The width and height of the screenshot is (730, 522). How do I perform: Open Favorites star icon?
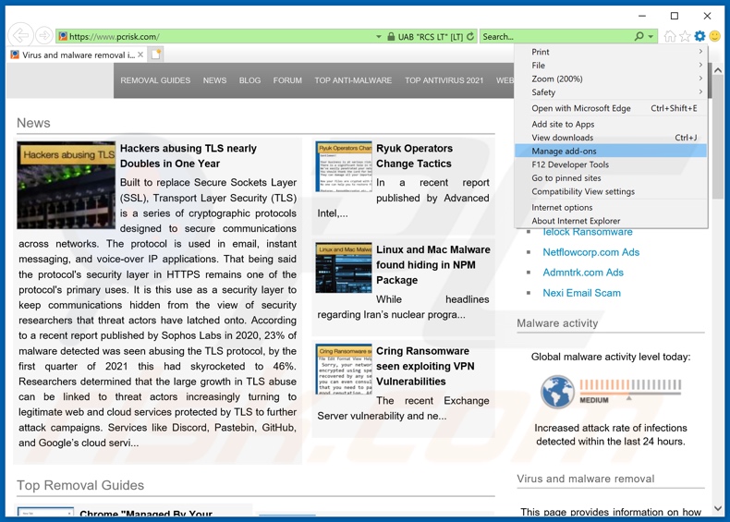(x=685, y=37)
